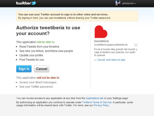Click the tweetiberia app name
Image resolution: width=154 pixels, height=116 pixels.
tap(101, 41)
